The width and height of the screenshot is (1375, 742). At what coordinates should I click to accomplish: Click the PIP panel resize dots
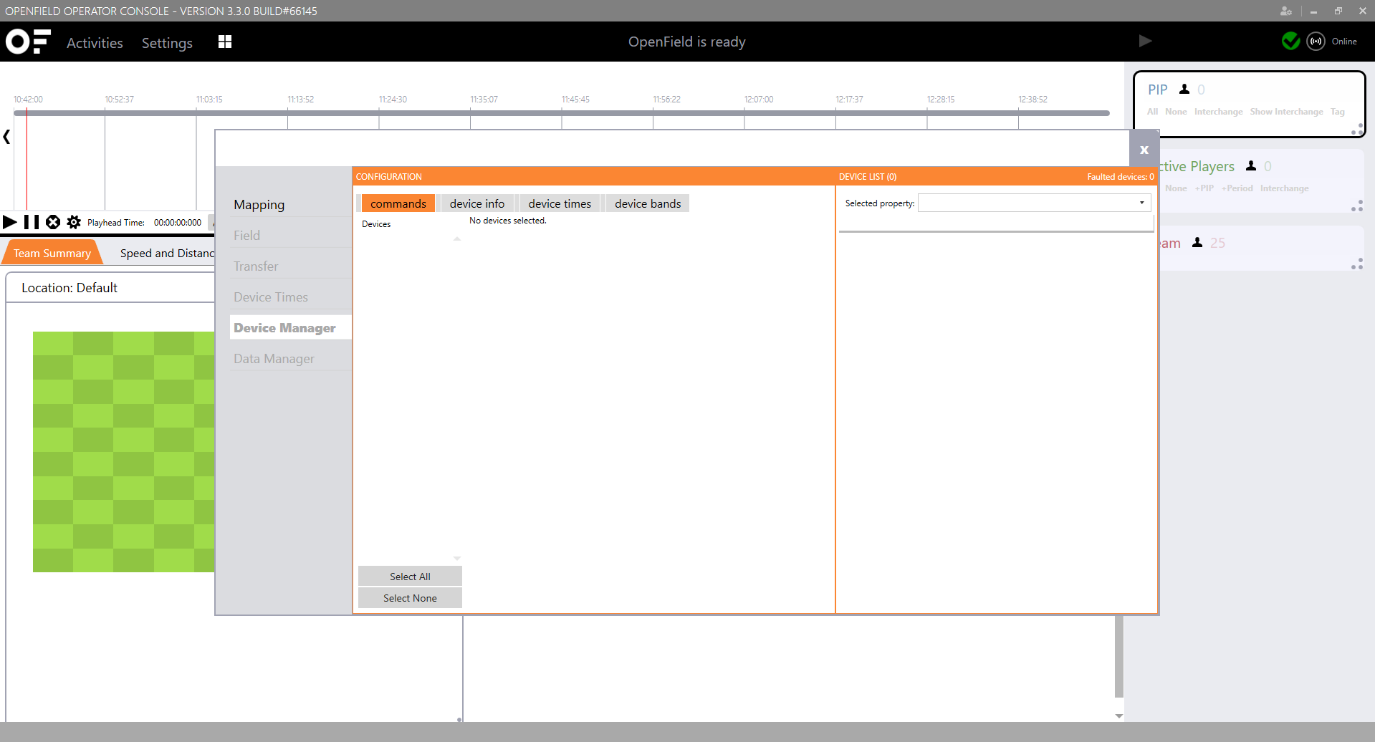1357,129
